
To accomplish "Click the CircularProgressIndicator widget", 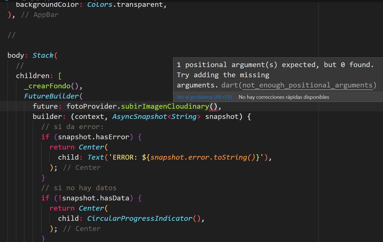I will tap(140, 218).
